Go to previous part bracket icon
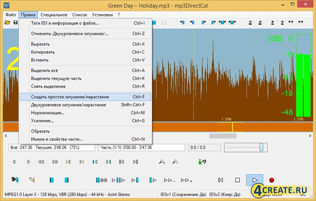This screenshot has height=201, width=316. (121, 162)
